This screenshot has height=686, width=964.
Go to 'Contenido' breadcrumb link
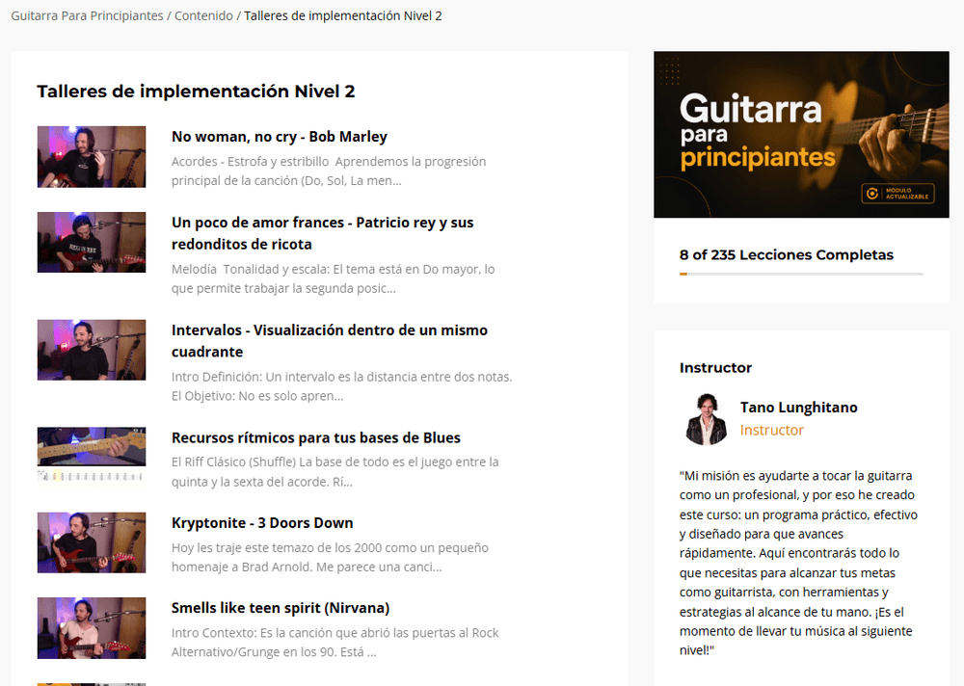pos(203,16)
